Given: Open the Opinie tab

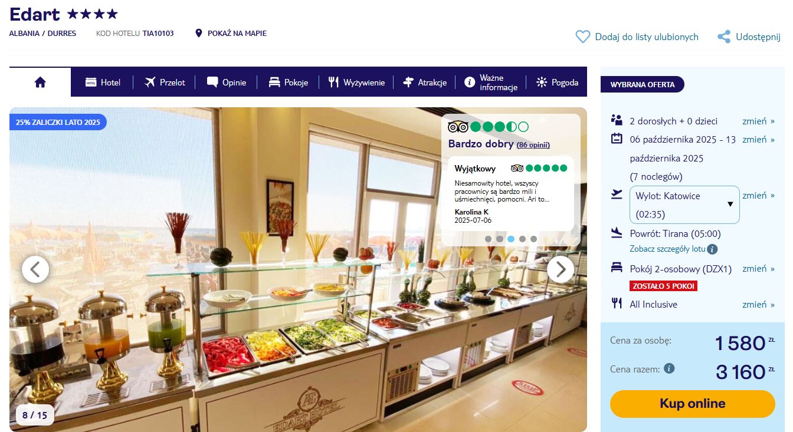Looking at the screenshot, I should [x=227, y=83].
